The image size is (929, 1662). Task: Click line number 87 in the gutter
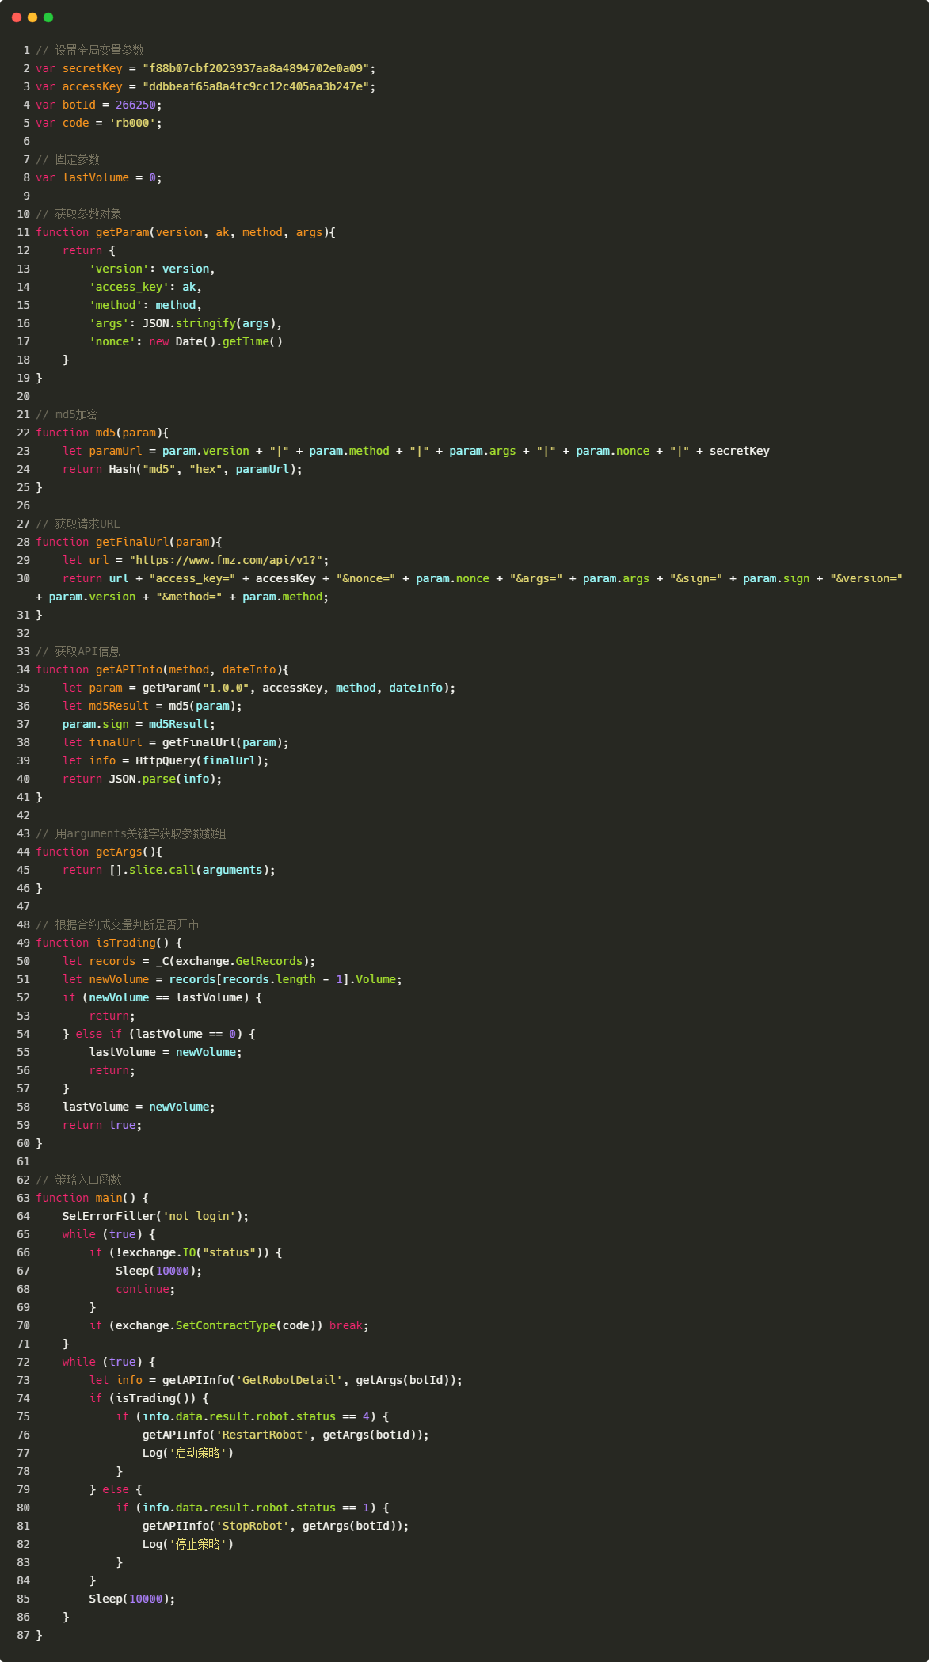coord(23,1635)
